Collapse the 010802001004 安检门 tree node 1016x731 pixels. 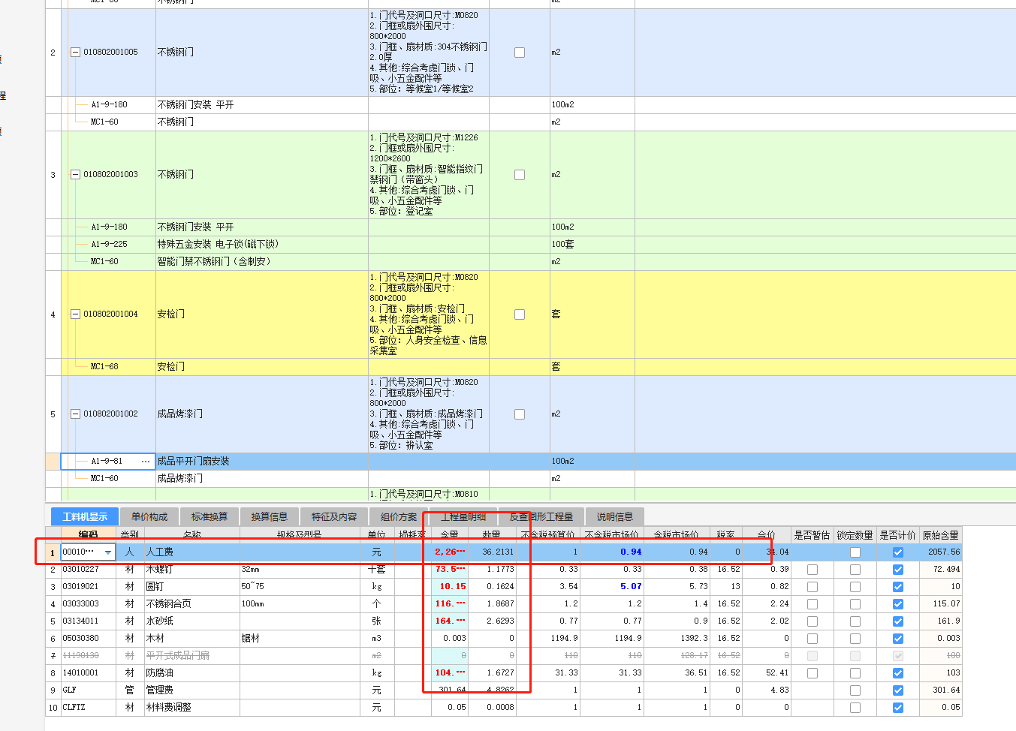[75, 314]
